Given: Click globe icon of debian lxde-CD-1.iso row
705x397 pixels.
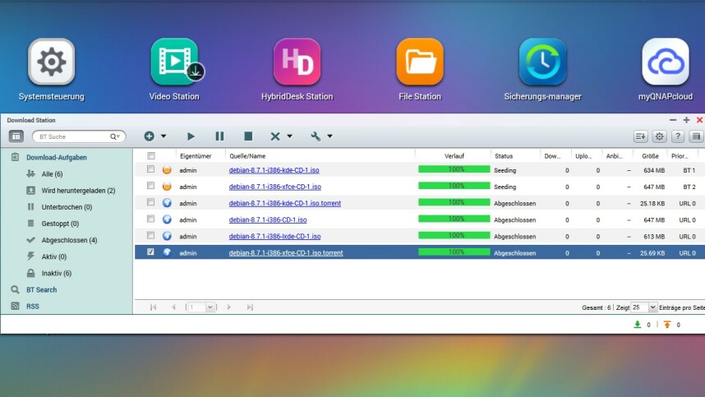Looking at the screenshot, I should coord(167,236).
